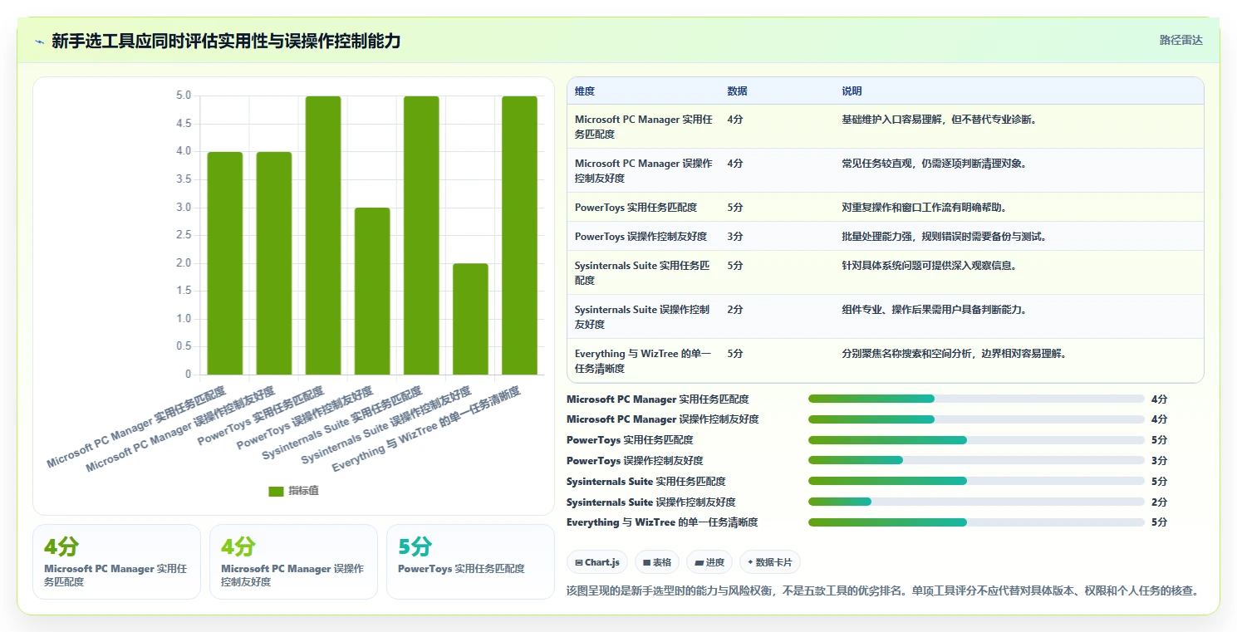The height and width of the screenshot is (632, 1237).
Task: Click the Sysinternals Suite 误操作控制友好度 progress bar
Action: pyautogui.click(x=976, y=502)
